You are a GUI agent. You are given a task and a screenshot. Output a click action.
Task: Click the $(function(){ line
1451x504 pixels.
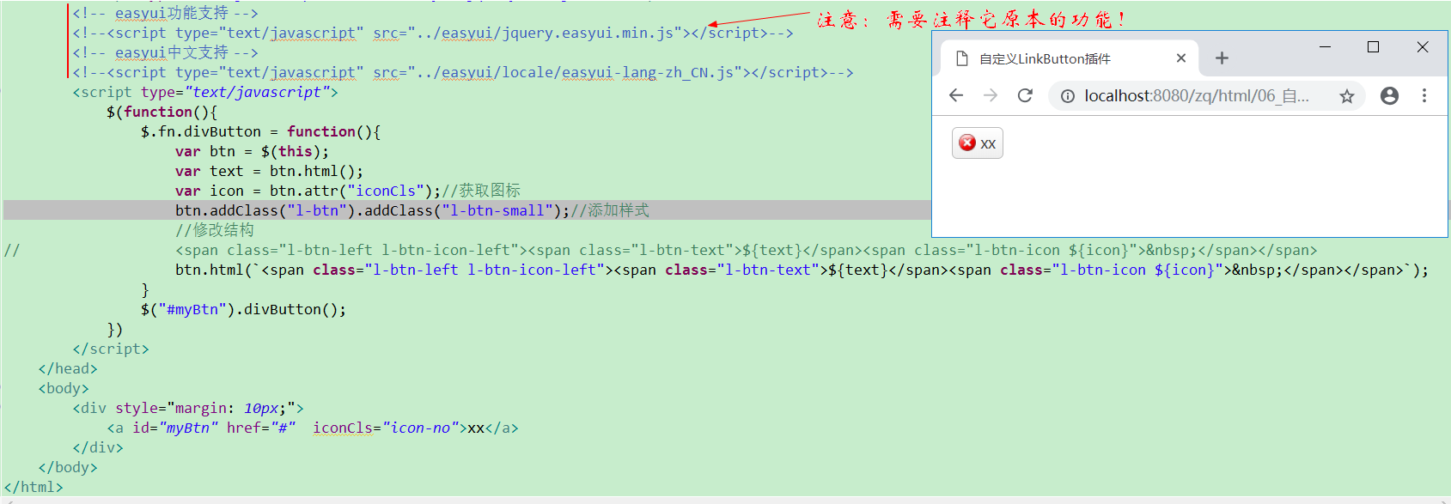click(x=162, y=112)
